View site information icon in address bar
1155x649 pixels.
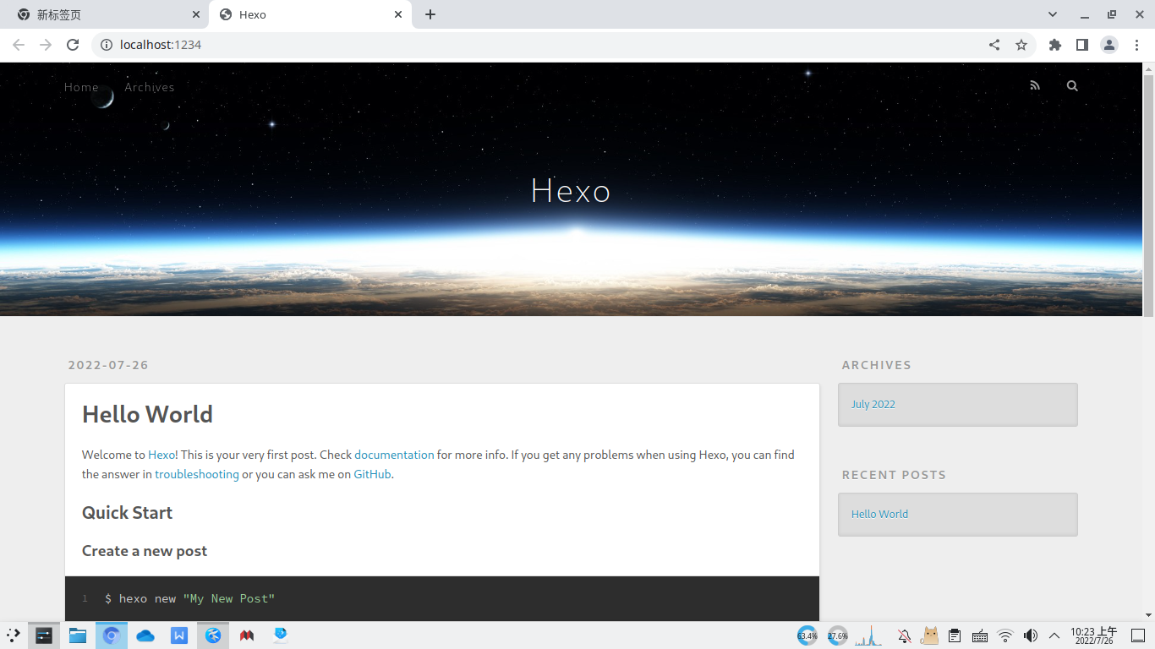click(107, 45)
